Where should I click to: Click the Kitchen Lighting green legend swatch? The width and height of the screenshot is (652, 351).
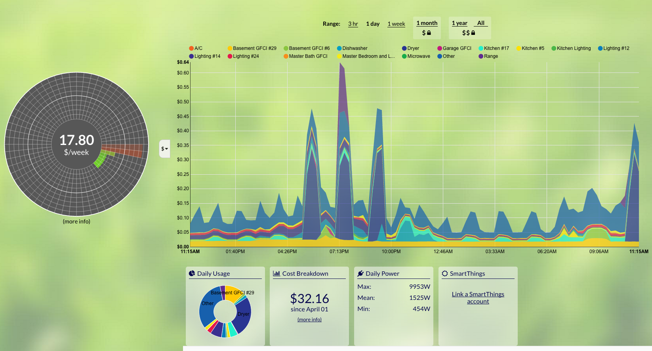click(x=554, y=48)
